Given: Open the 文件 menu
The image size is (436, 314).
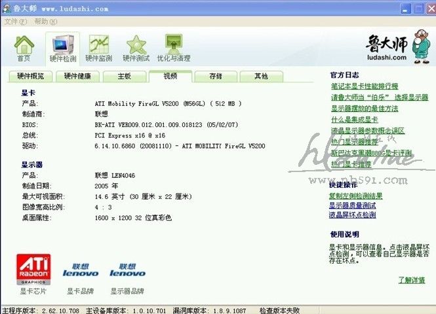Looking at the screenshot, I should (16, 22).
